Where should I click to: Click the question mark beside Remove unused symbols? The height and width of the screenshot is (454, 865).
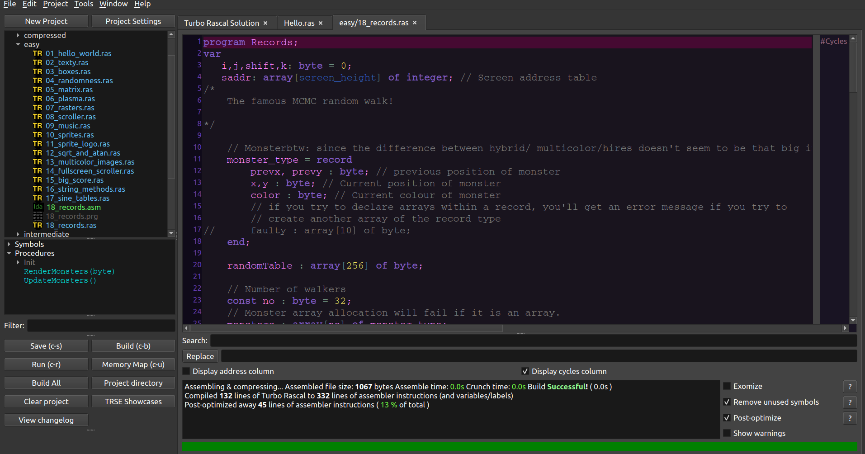click(850, 402)
